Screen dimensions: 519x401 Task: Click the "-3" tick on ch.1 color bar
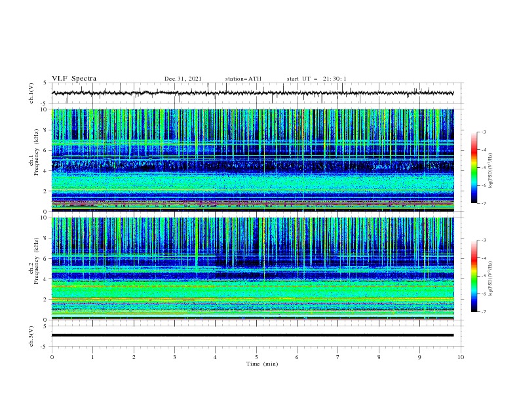[x=483, y=132]
